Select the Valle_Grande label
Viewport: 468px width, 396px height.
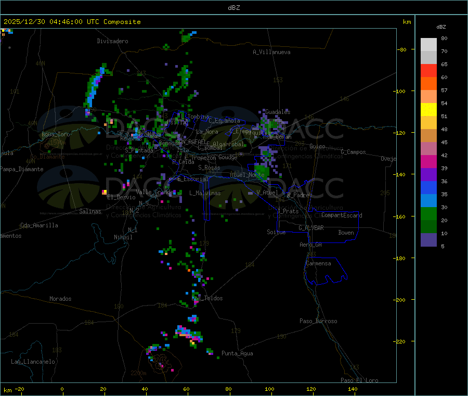154,192
